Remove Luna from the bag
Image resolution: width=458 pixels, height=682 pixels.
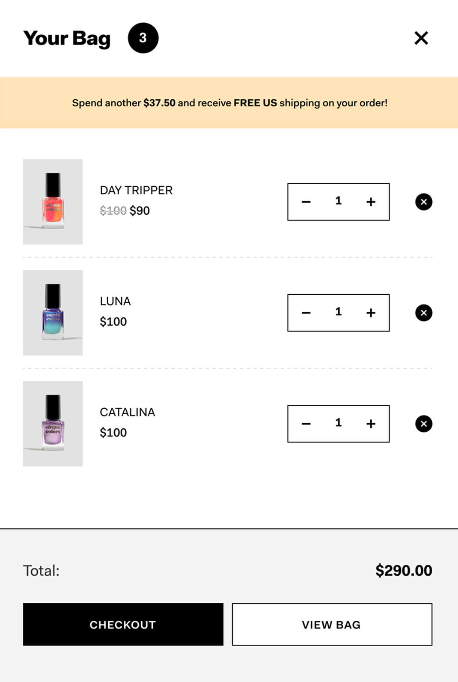[424, 313]
